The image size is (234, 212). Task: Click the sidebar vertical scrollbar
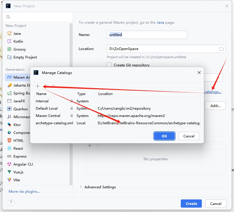pyautogui.click(x=71, y=104)
